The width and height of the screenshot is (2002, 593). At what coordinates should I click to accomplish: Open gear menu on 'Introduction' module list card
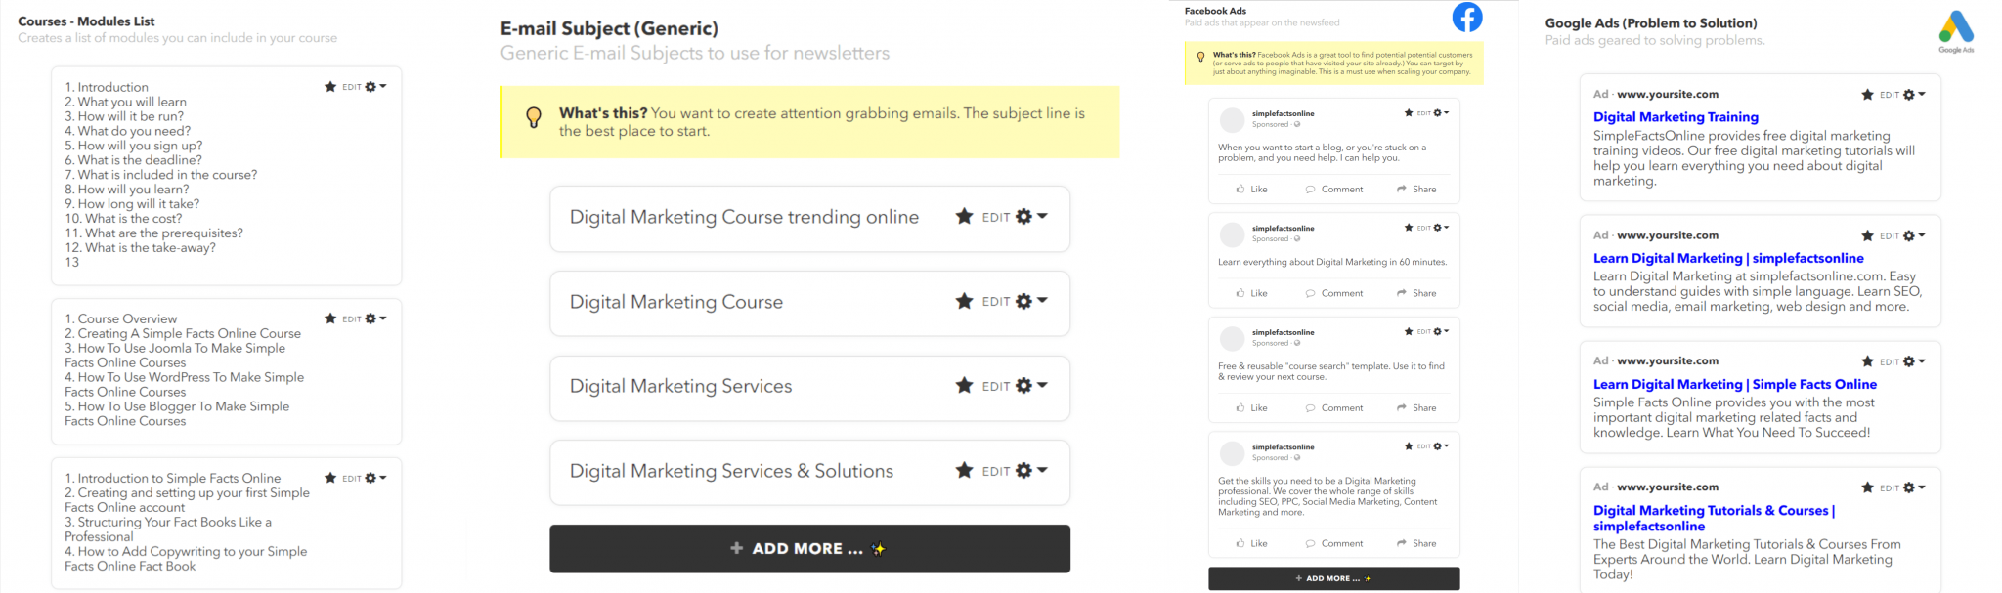(375, 87)
